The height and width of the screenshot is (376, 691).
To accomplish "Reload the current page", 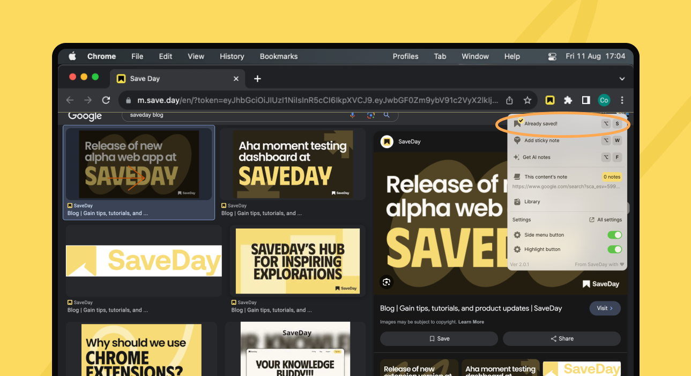I will click(x=106, y=100).
